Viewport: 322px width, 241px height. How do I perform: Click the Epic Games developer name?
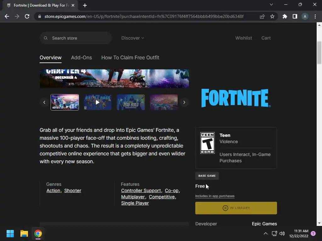pos(264,224)
